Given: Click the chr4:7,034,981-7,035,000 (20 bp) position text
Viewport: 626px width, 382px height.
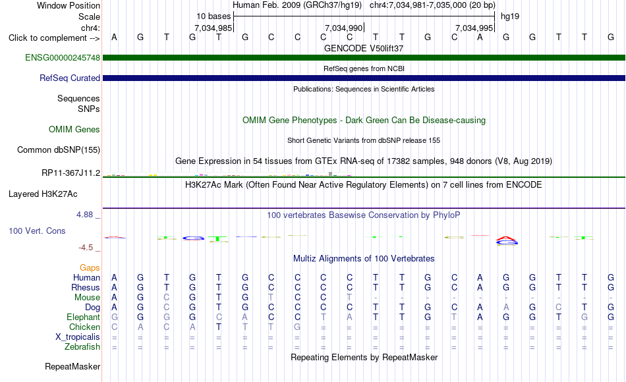Looking at the screenshot, I should (x=432, y=5).
